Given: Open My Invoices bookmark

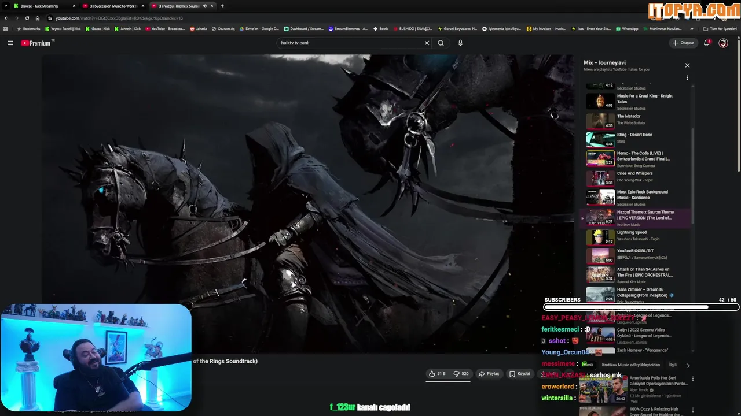Looking at the screenshot, I should click(x=546, y=28).
